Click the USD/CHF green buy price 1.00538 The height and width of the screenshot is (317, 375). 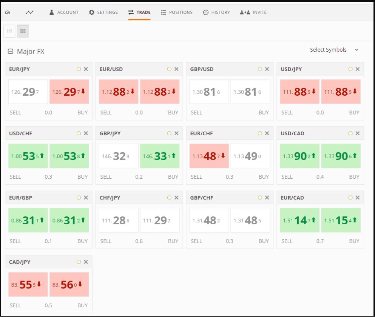point(69,156)
